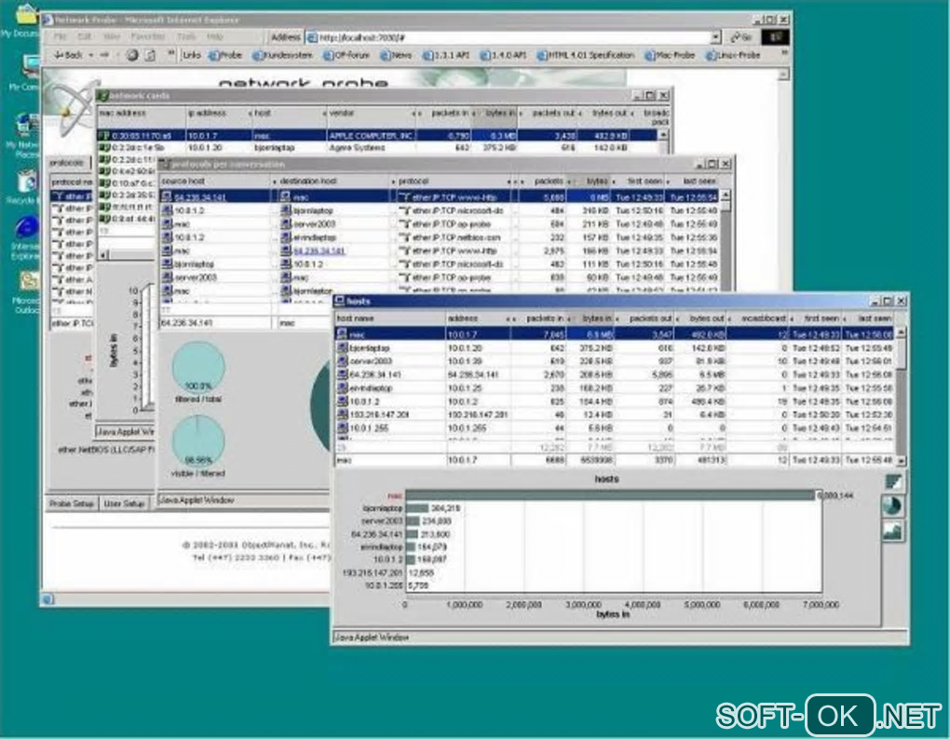
Task: Click network cards horizontal scrollbar left arrow
Action: coord(103,255)
